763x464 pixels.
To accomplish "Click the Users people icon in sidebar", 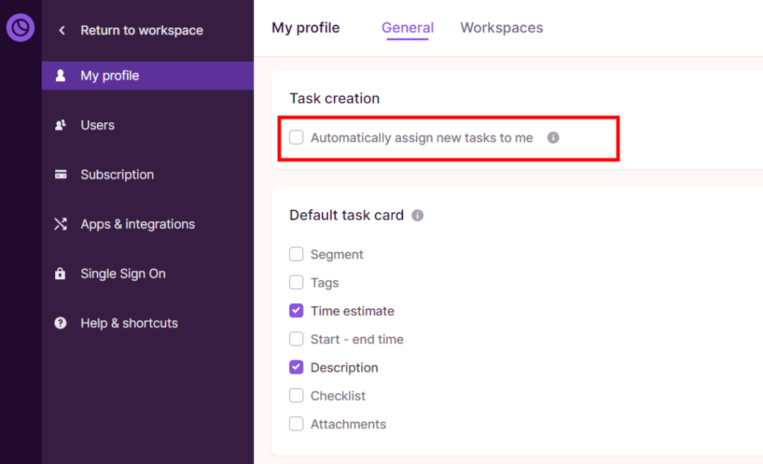I will pyautogui.click(x=60, y=124).
